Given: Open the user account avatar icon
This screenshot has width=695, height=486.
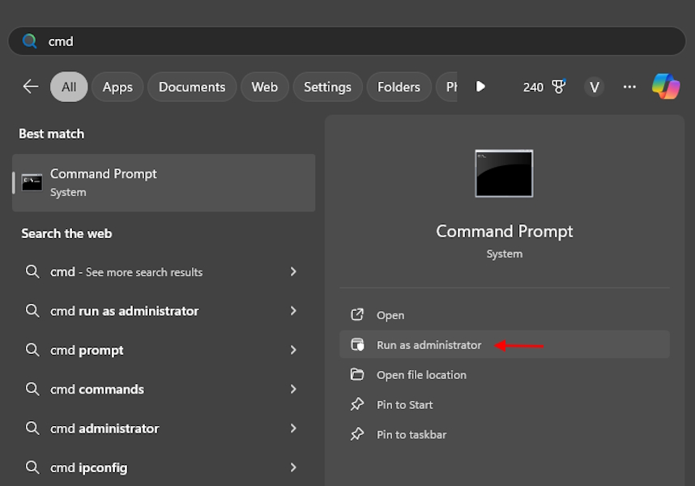Looking at the screenshot, I should 594,87.
